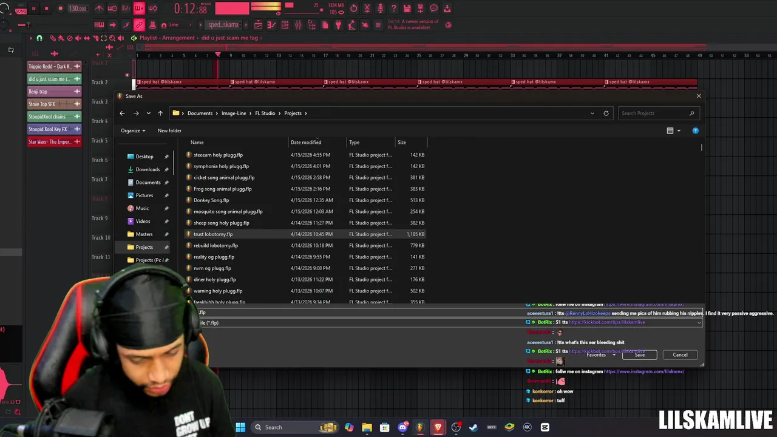Select the playlist zoom magnifier tool
The width and height of the screenshot is (777, 437).
tap(112, 38)
